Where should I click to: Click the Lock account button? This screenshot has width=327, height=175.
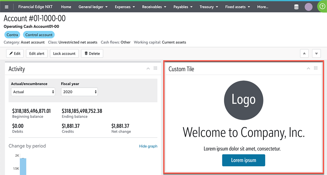pyautogui.click(x=64, y=53)
